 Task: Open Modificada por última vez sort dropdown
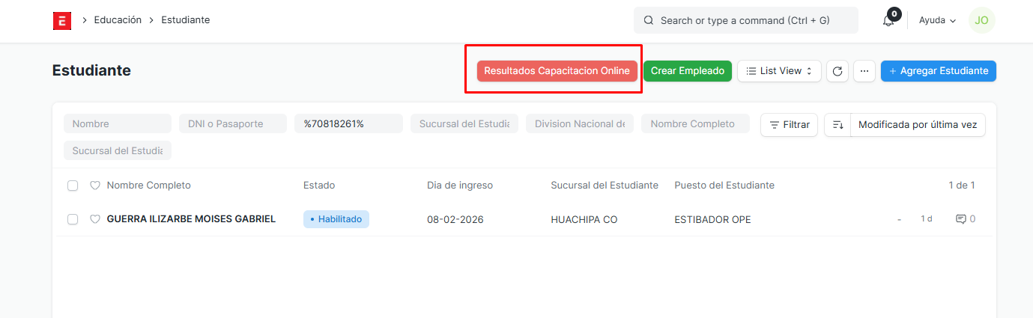coord(917,125)
